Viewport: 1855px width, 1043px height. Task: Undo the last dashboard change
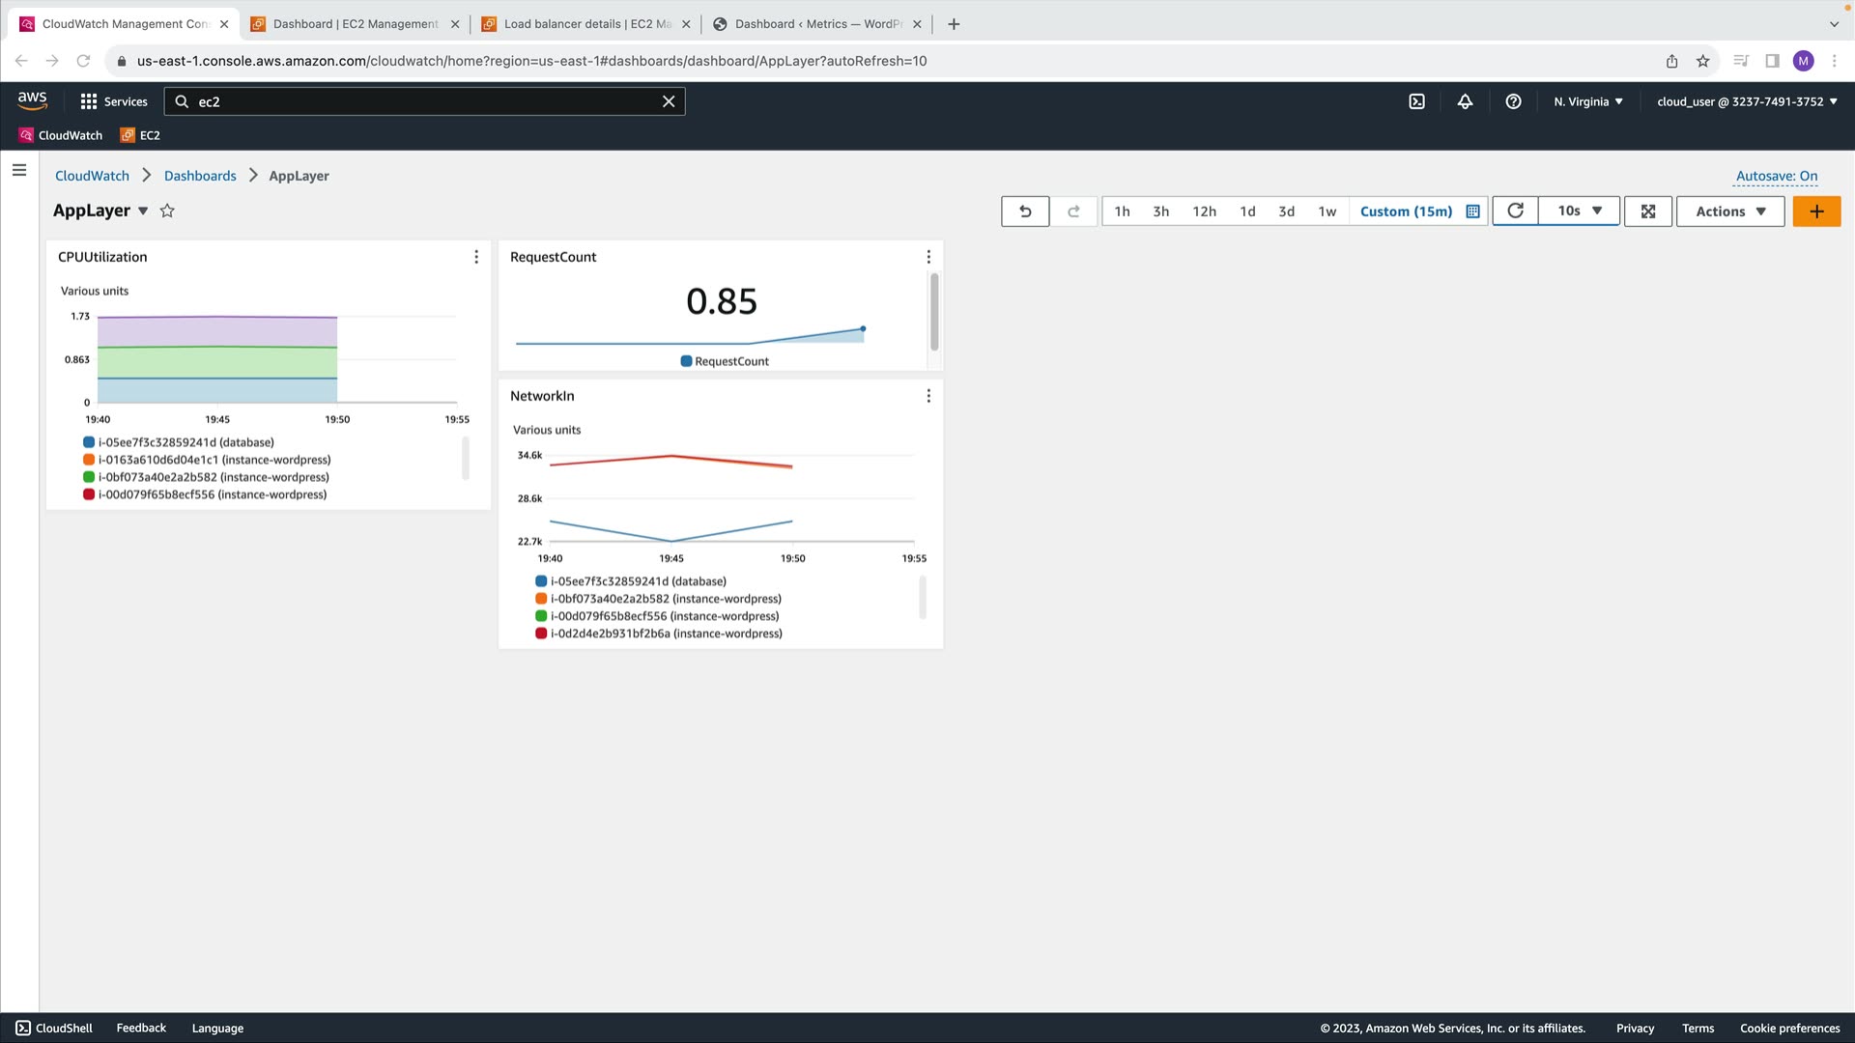click(1025, 211)
